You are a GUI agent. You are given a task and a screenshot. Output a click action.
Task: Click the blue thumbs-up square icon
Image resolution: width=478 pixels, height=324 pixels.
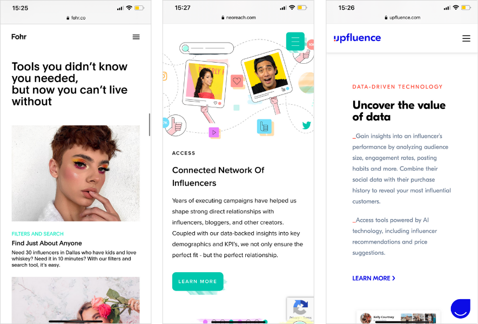[x=264, y=126]
